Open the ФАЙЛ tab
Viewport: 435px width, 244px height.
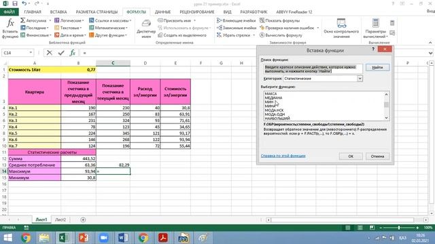click(x=9, y=12)
